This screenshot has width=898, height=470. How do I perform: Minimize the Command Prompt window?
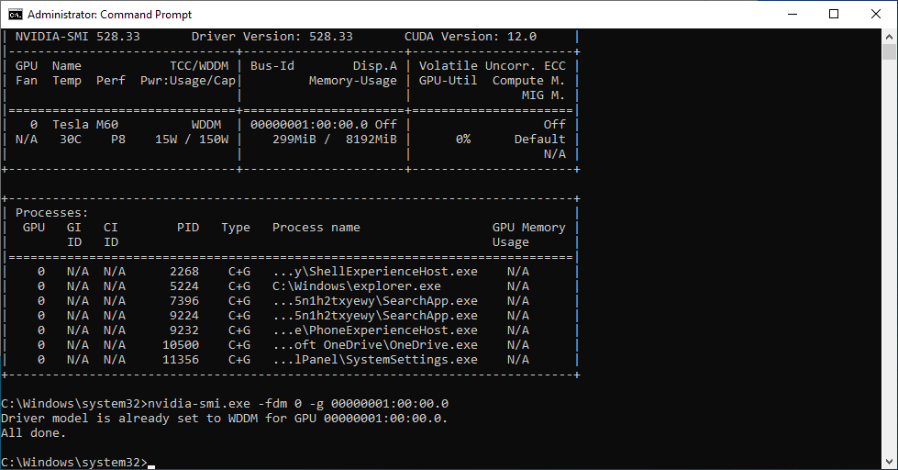click(793, 15)
